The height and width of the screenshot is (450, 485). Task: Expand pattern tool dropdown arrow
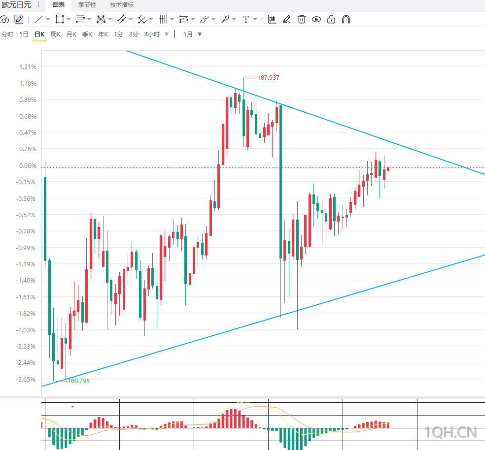point(110,20)
